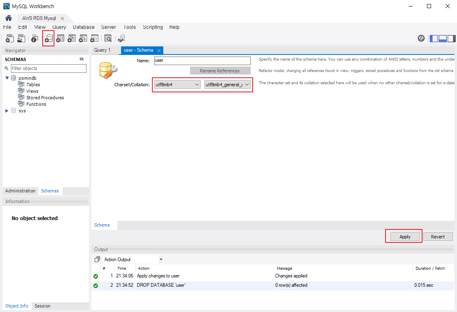This screenshot has height=312, width=457.
Task: Open the search table data tool
Action: 108,38
